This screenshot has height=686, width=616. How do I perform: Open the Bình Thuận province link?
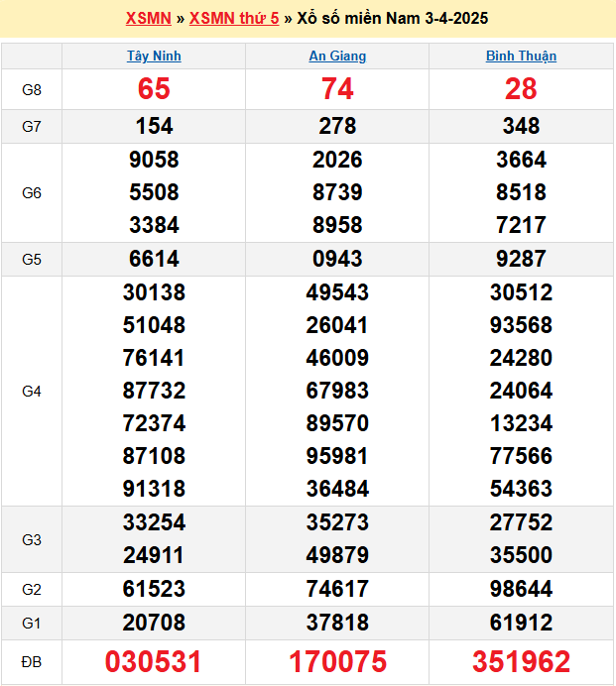click(521, 57)
